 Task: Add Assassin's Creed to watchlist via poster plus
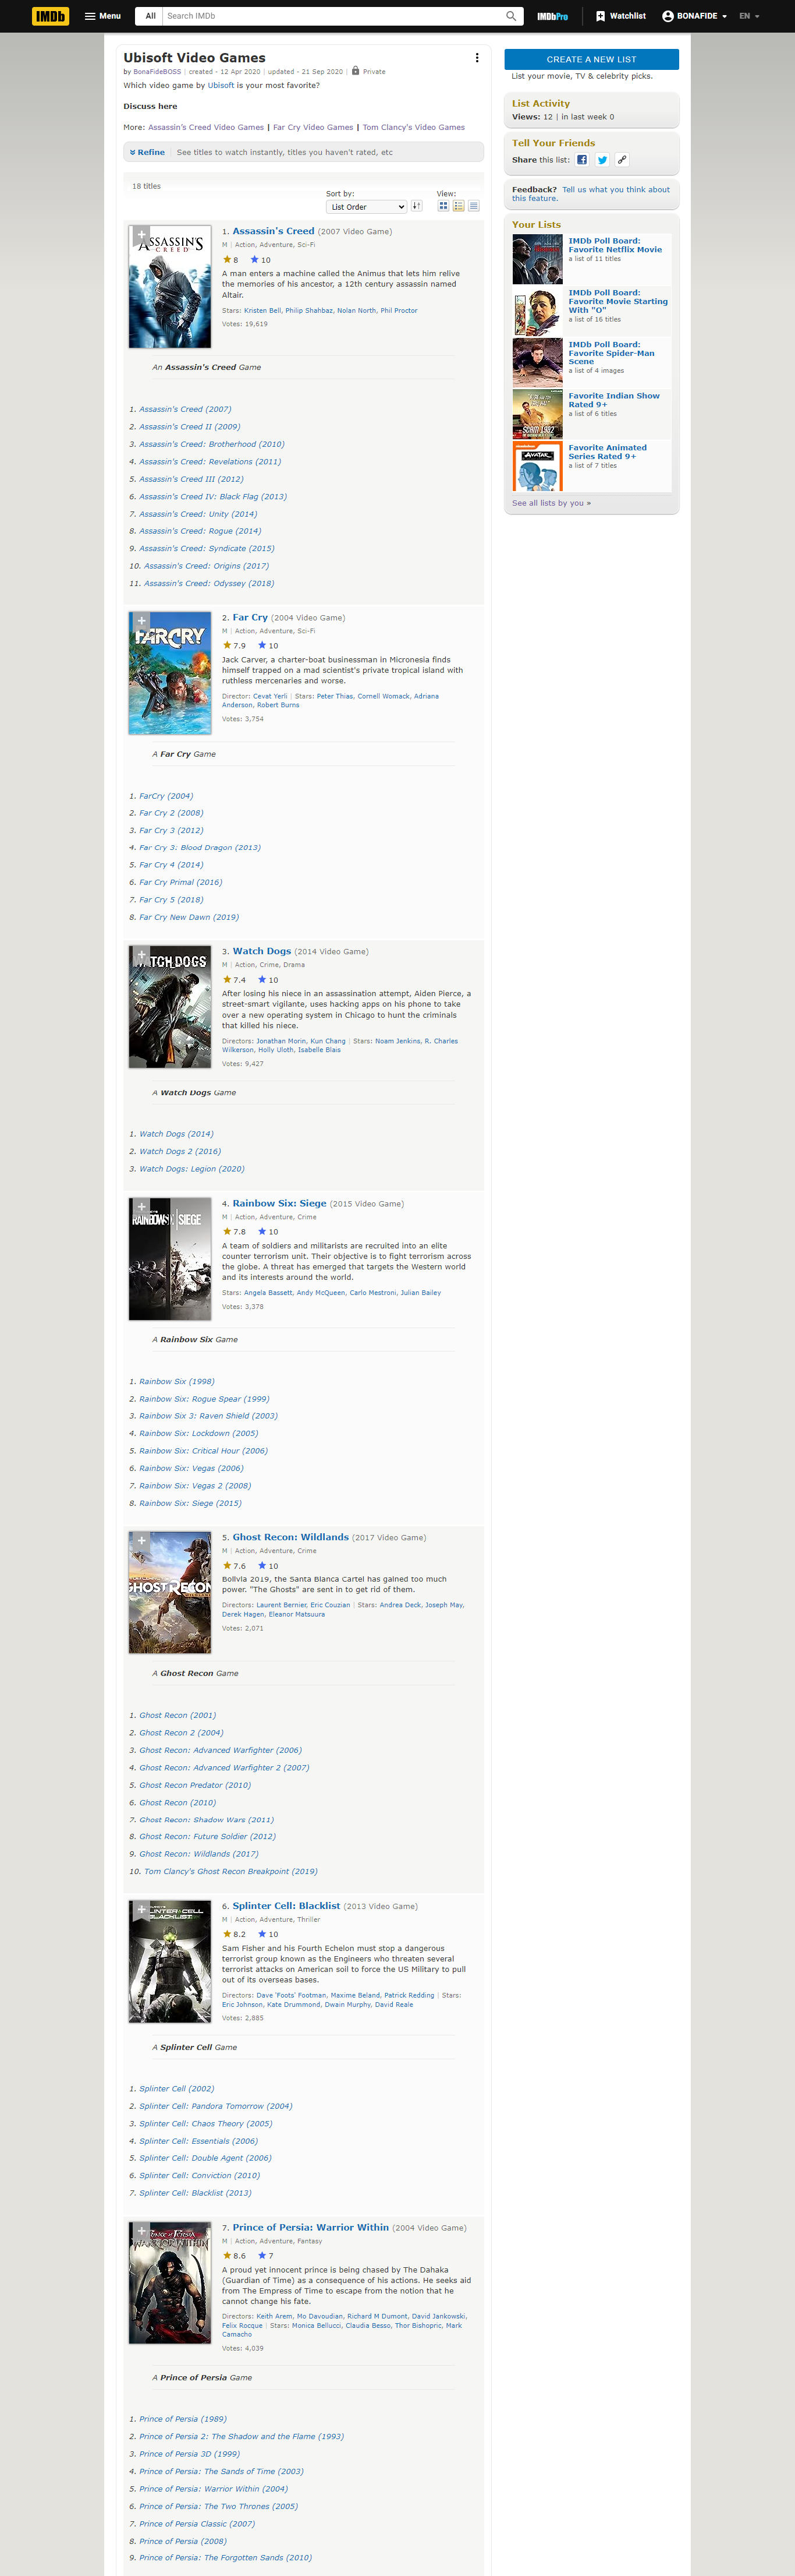point(141,235)
